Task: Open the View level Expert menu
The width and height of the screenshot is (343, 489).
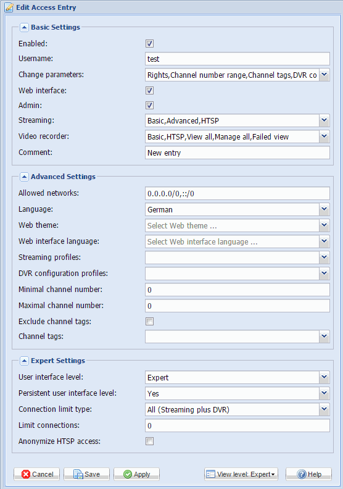Action: coord(241,474)
